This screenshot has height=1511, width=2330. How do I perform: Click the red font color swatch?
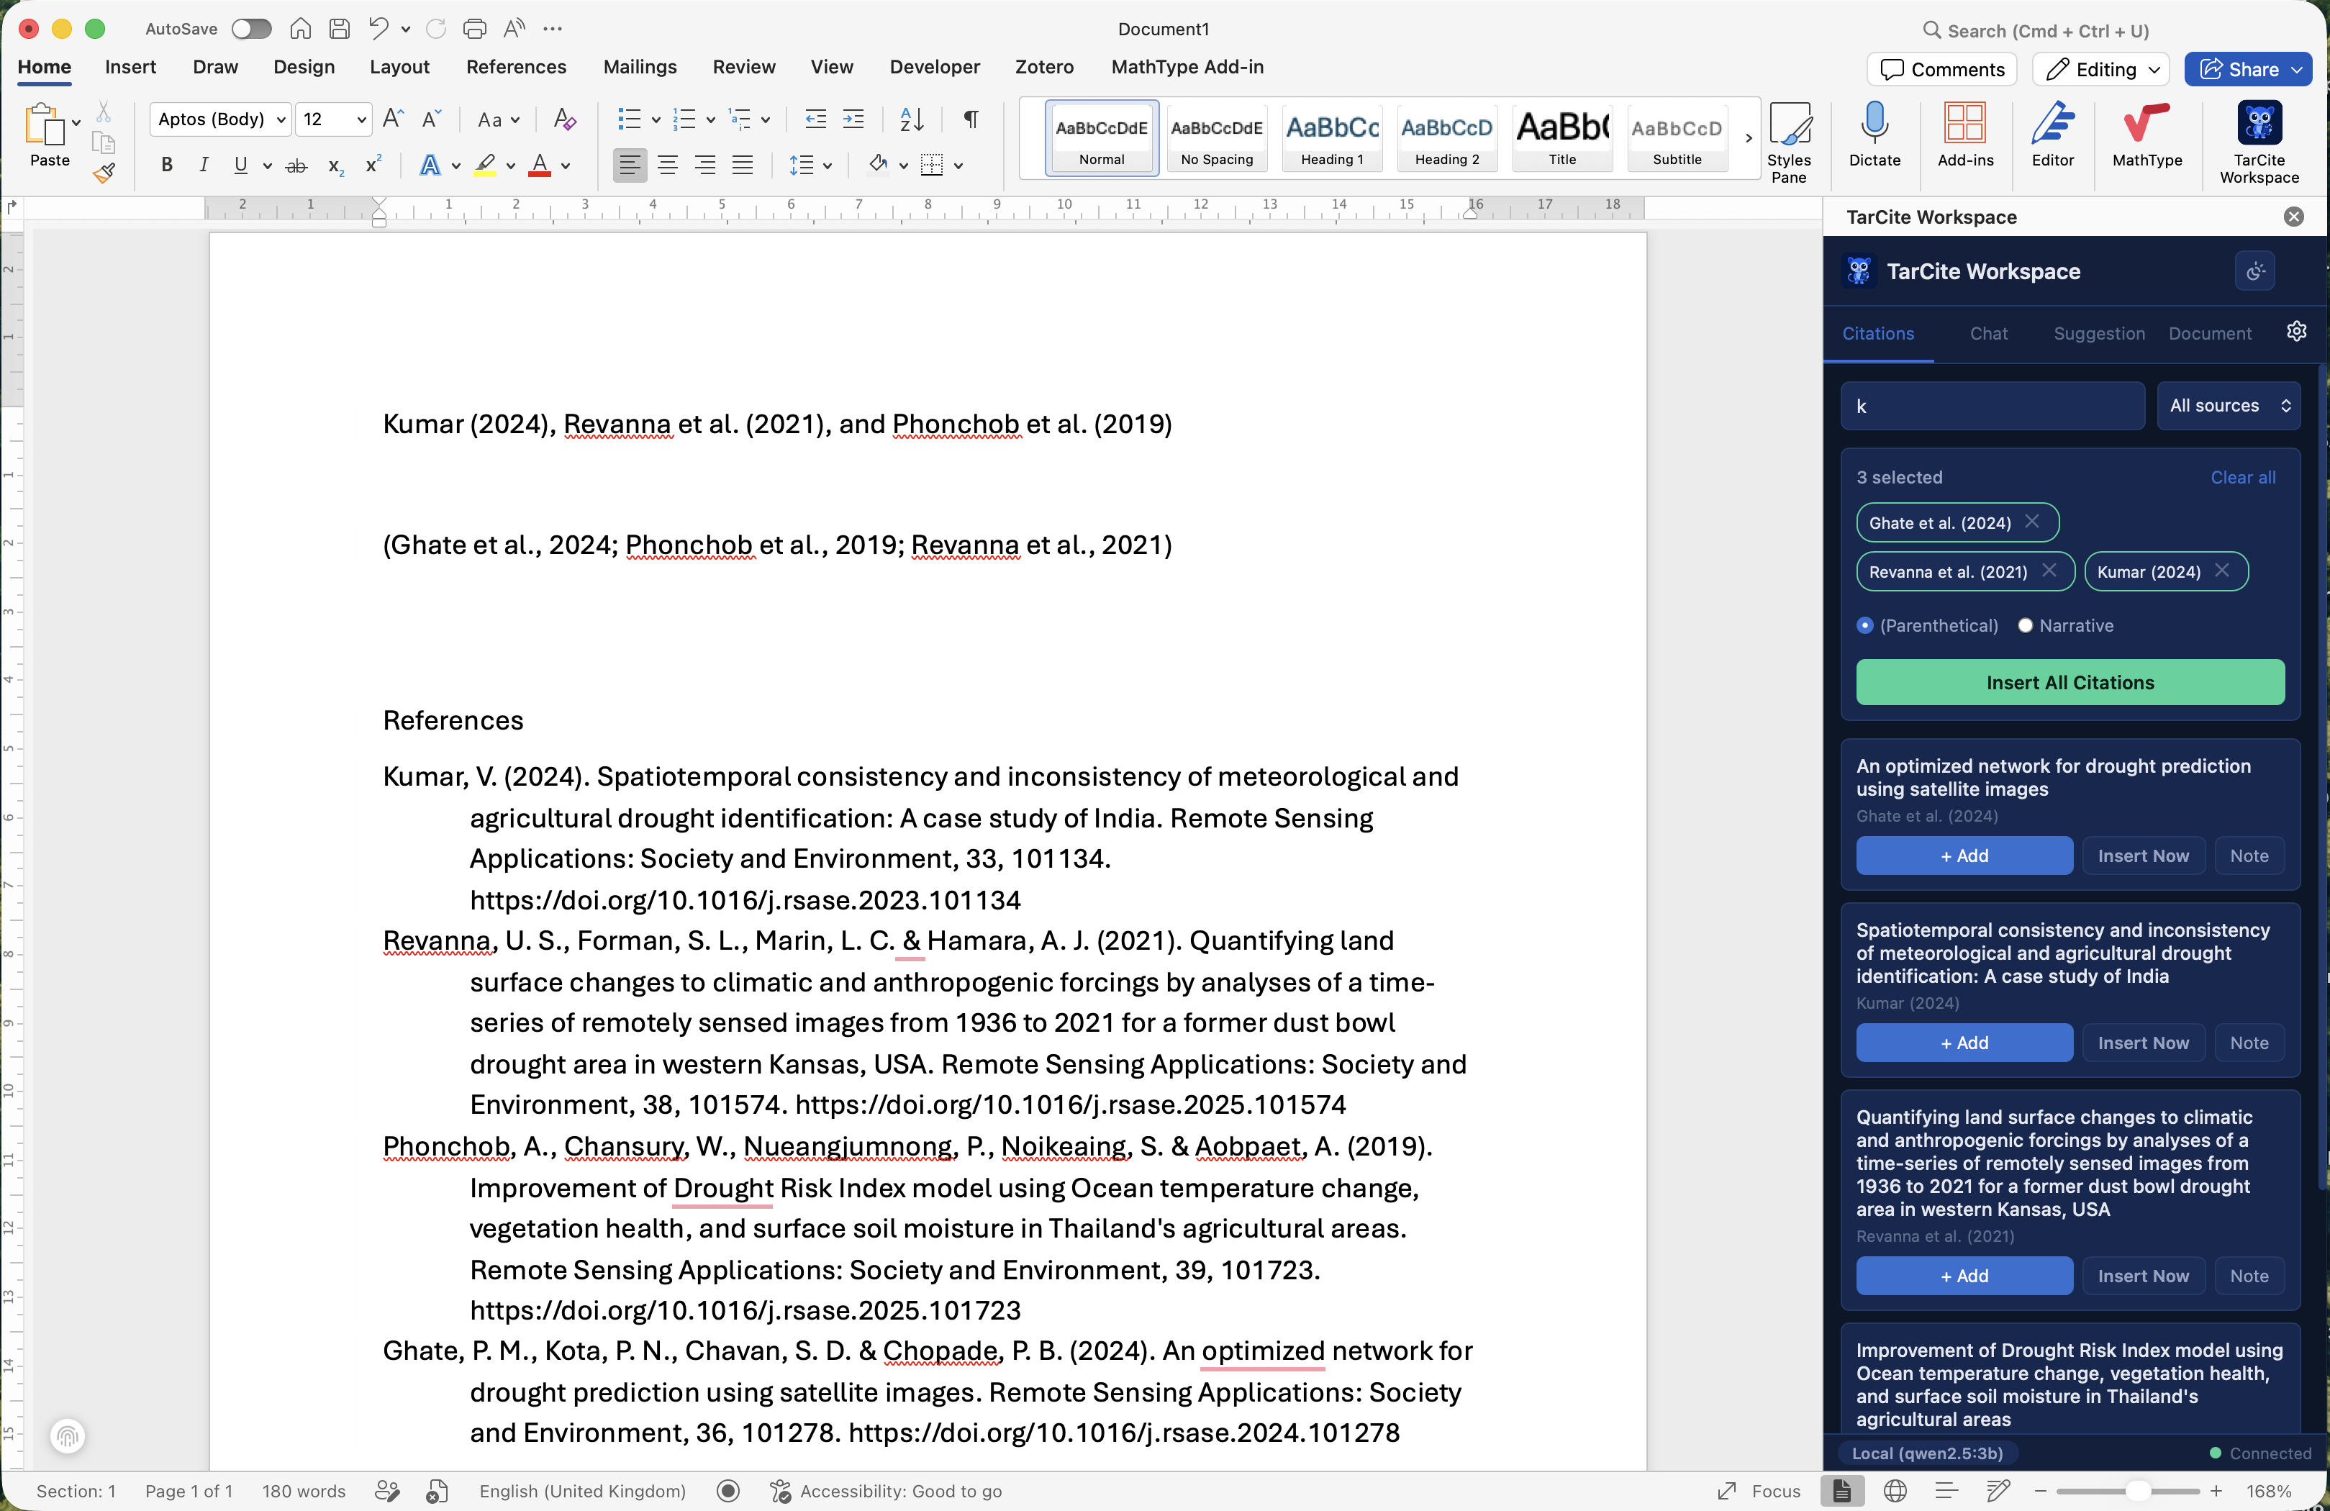[540, 165]
